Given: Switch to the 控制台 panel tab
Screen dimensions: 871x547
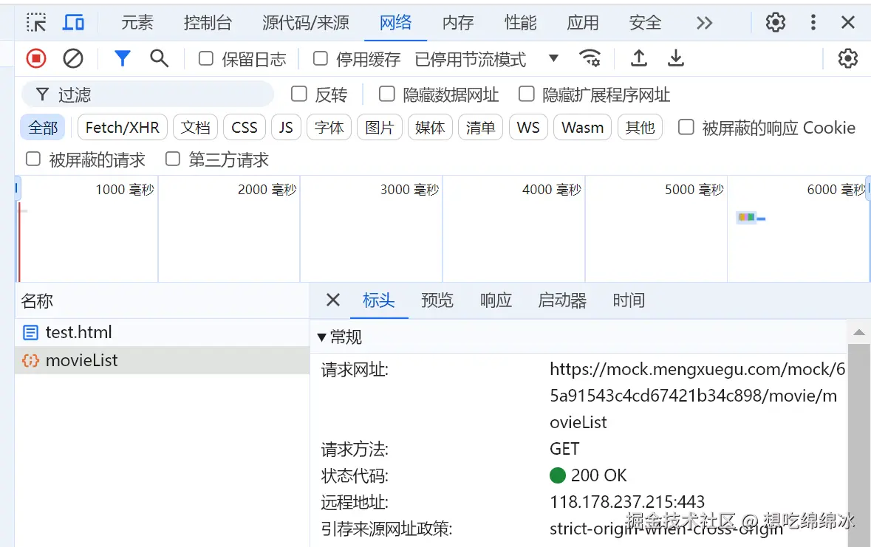Looking at the screenshot, I should 208,22.
